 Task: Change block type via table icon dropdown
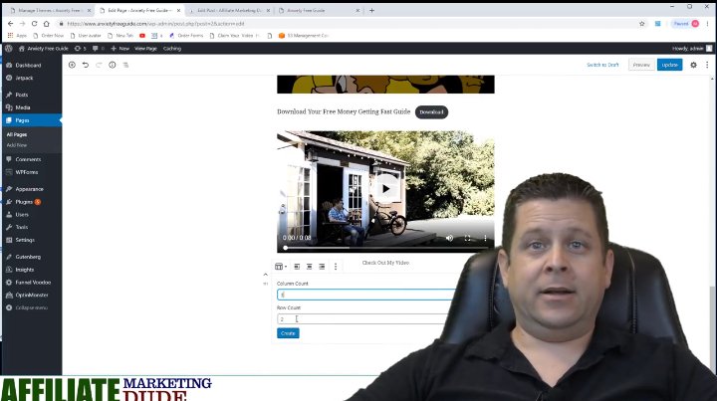tap(281, 267)
